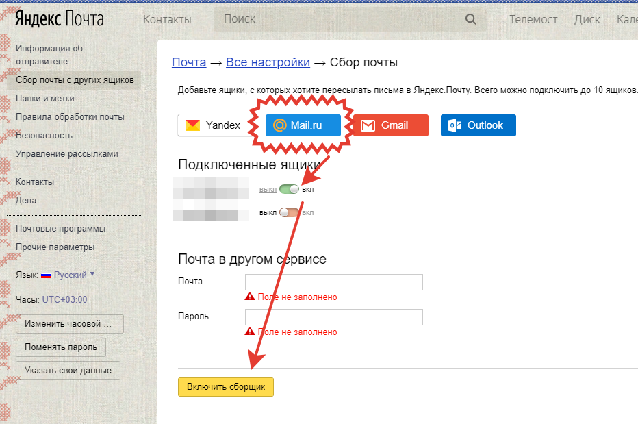Viewport: 638px width, 424px height.
Task: Click the Russian flag language icon
Action: [47, 275]
